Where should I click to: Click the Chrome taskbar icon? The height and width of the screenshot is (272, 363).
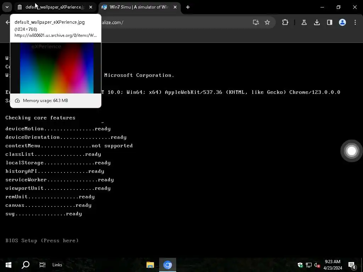[x=168, y=265]
